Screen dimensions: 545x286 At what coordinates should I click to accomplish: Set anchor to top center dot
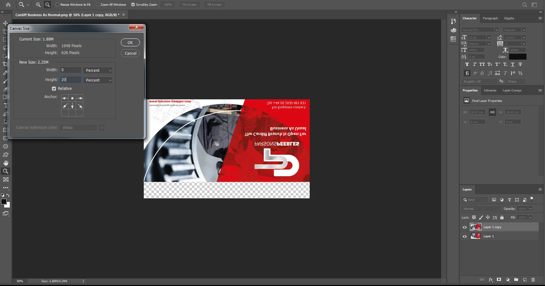click(72, 98)
